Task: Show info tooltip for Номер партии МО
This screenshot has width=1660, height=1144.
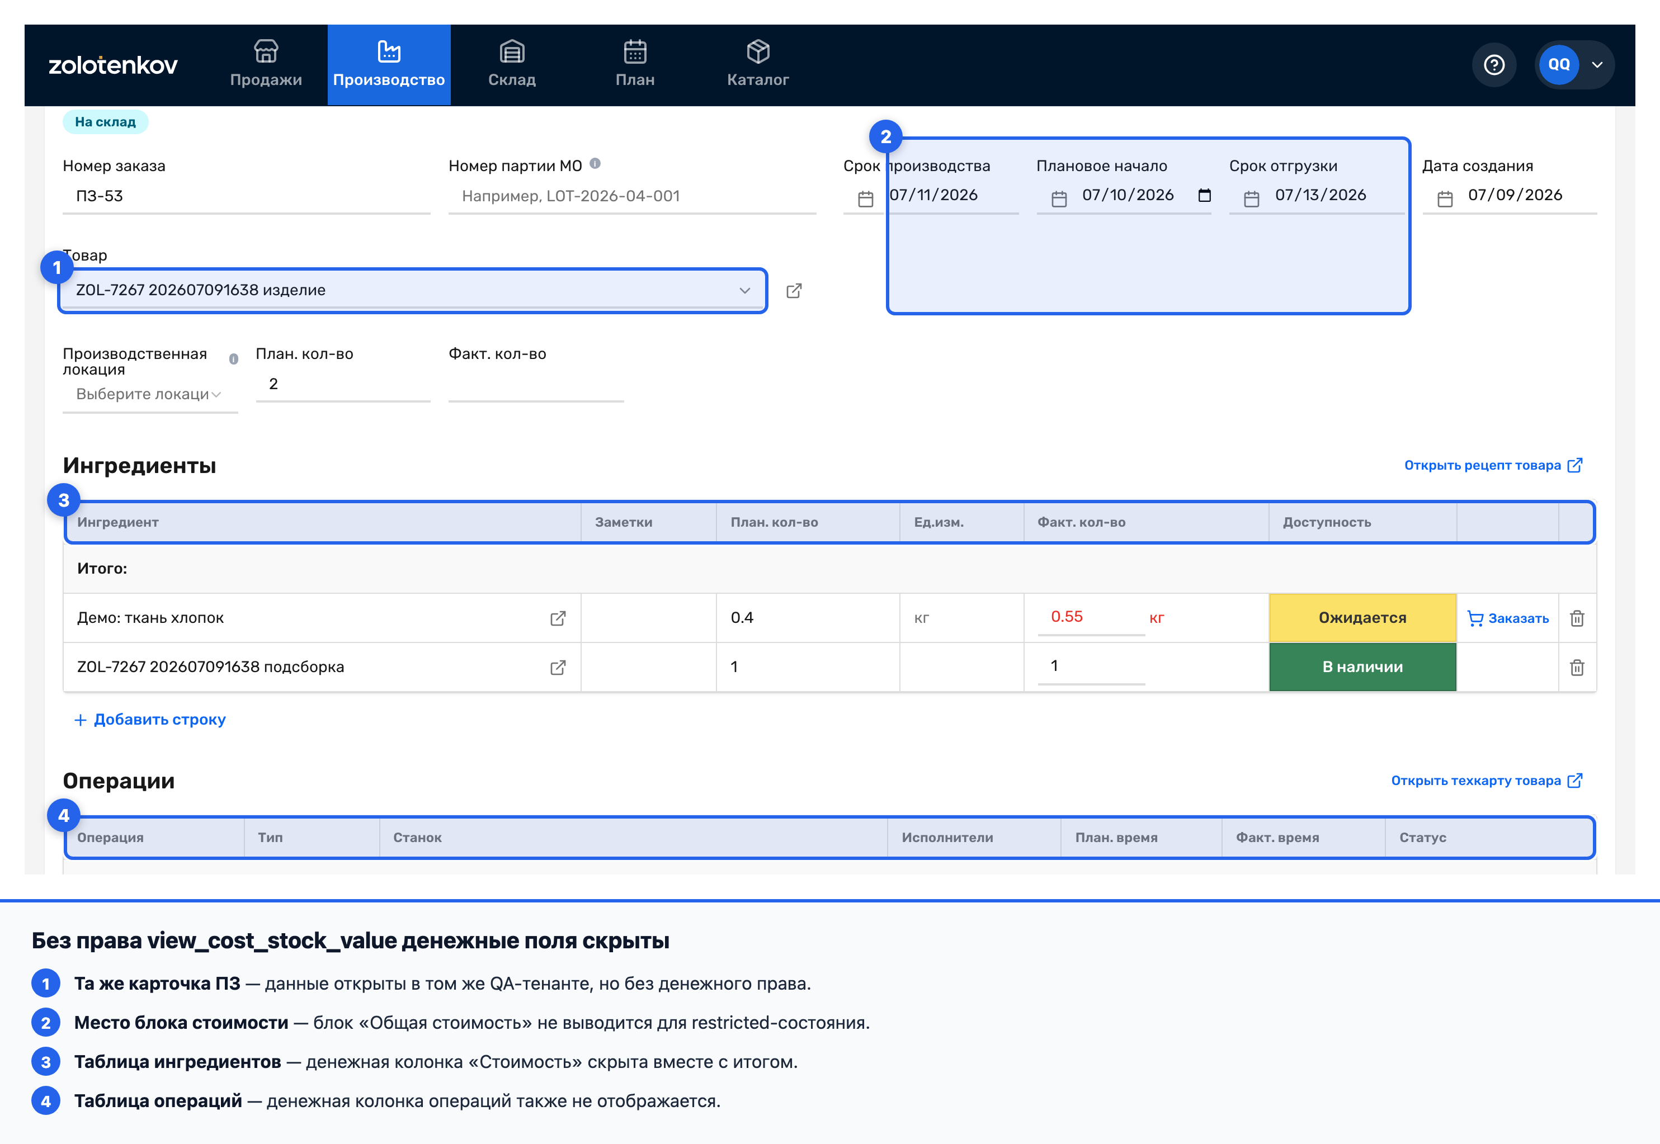Action: pos(595,164)
